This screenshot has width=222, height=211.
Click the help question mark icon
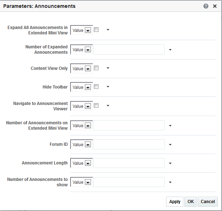206,6
